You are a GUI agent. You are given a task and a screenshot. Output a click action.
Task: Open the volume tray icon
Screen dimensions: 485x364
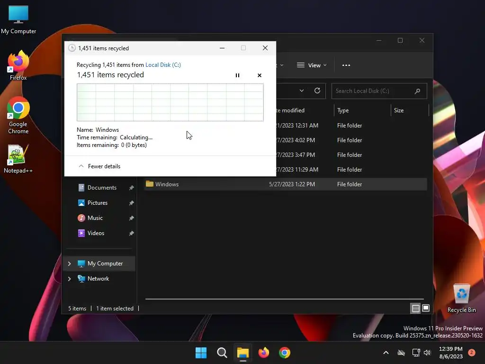pos(427,353)
